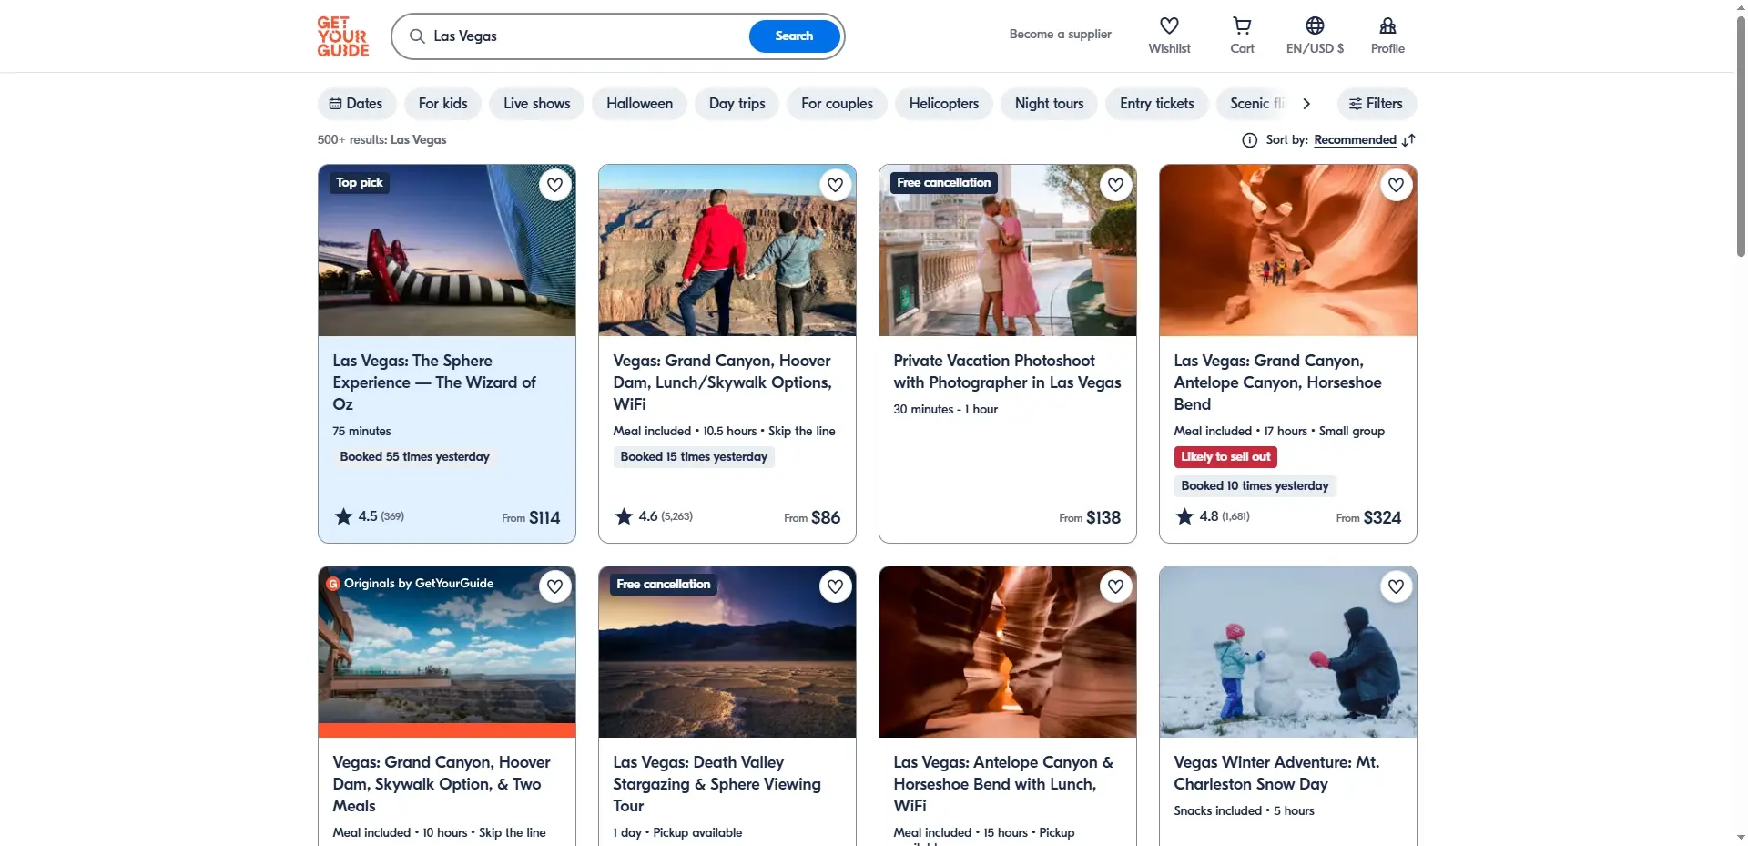Screen dimensions: 1748x846
Task: Select the Day trips filter chip
Action: click(x=737, y=104)
